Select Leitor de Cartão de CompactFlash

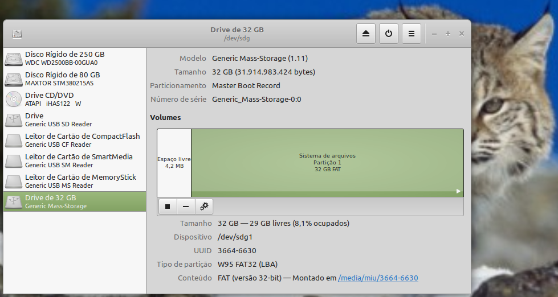pyautogui.click(x=75, y=141)
